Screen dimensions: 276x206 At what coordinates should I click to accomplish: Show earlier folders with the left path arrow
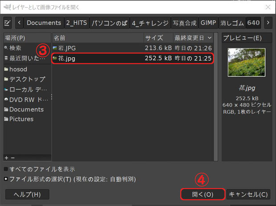coord(19,23)
